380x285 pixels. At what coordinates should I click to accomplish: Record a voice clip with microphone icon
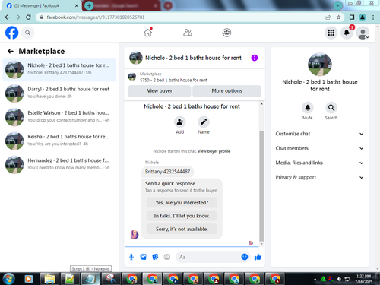pos(131,257)
